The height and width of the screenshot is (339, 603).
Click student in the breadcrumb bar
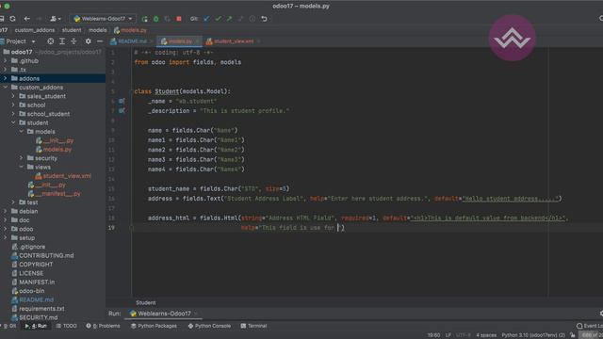click(x=72, y=30)
